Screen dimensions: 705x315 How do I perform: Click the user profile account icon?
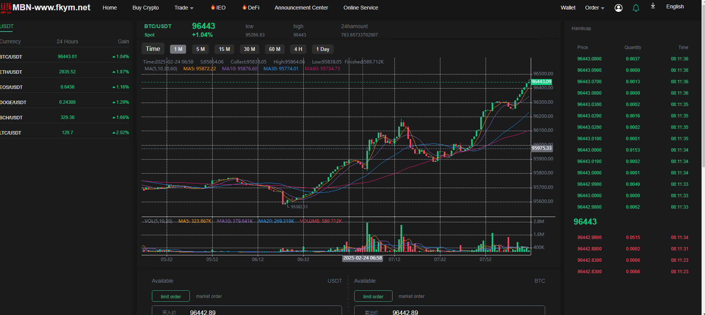[x=618, y=8]
